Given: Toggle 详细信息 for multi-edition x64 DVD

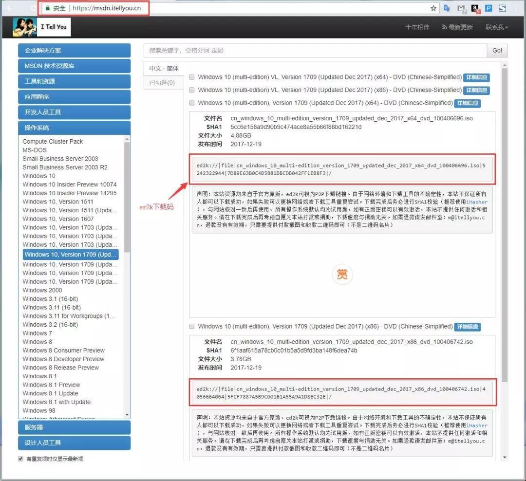Looking at the screenshot, I should point(467,103).
